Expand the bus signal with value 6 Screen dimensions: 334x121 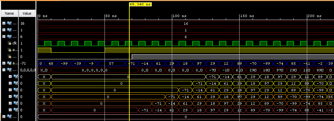4,37
